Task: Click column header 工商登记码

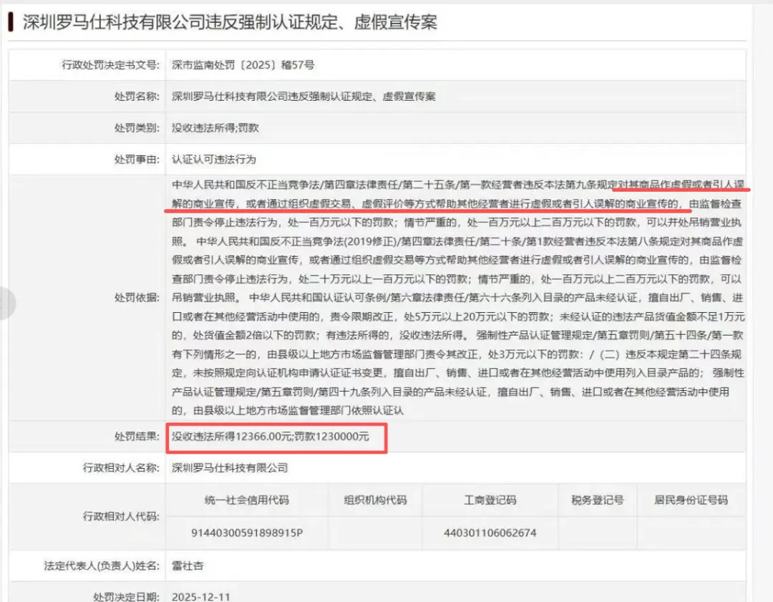Action: tap(490, 500)
